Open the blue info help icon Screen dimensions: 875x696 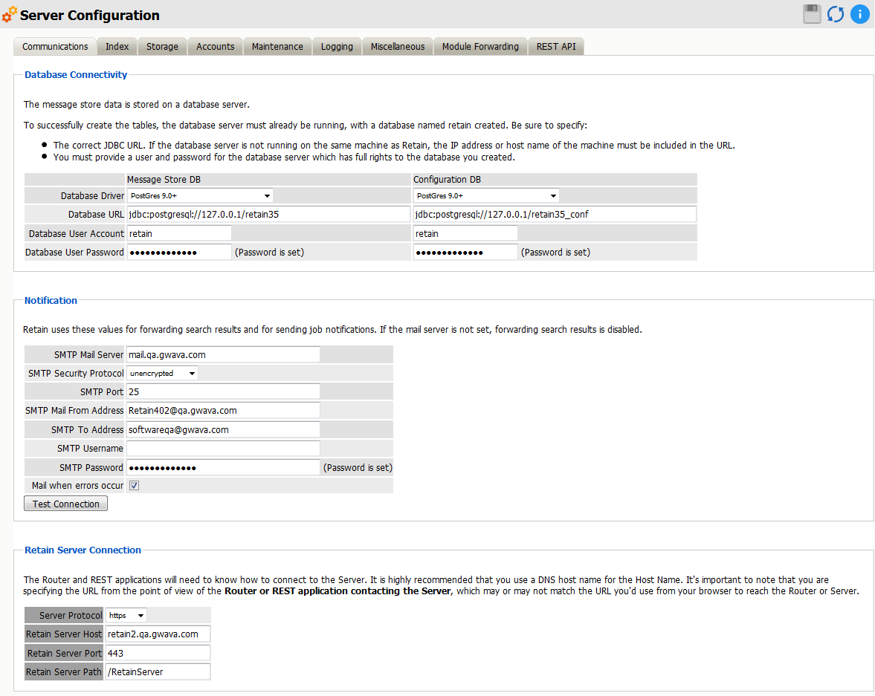pos(859,14)
